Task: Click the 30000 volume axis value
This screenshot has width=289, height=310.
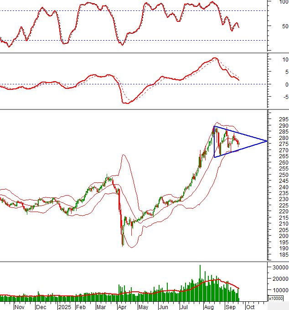Action: pyautogui.click(x=280, y=268)
